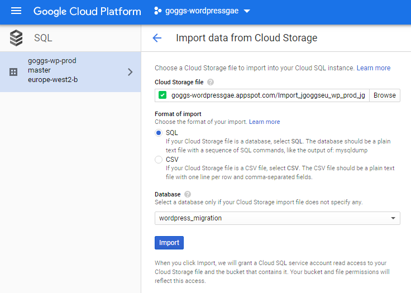
Task: Click the project selector dropdown arrow
Action: (x=247, y=11)
